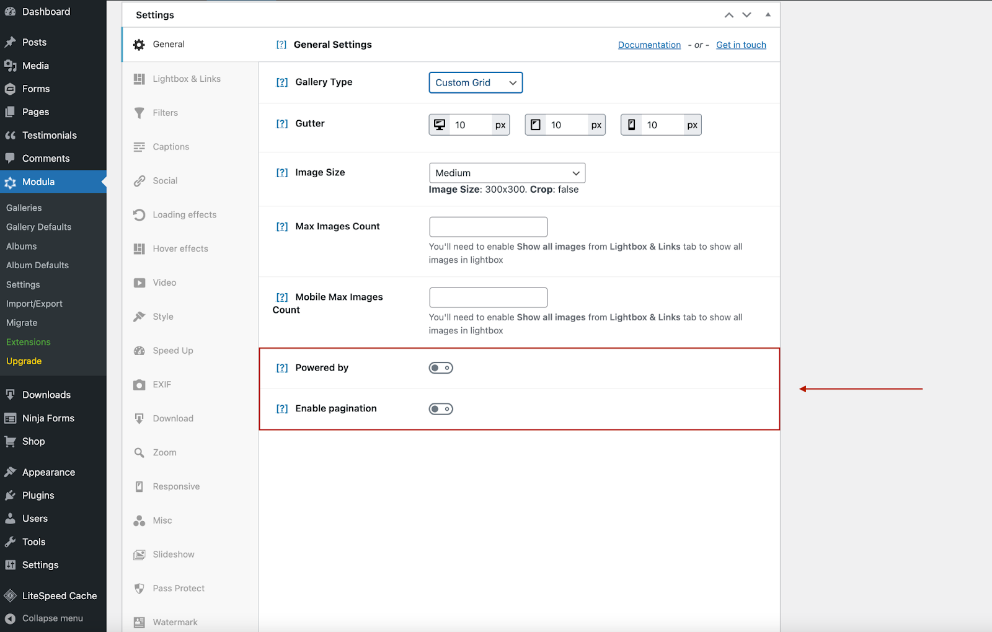The width and height of the screenshot is (992, 632).
Task: Collapse the WordPress admin menu
Action: click(43, 618)
